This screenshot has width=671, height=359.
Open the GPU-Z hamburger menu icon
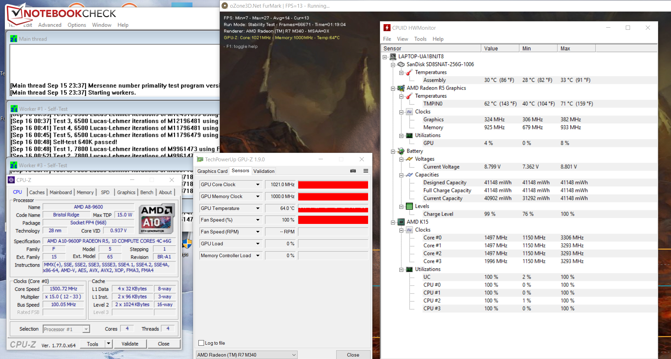366,171
